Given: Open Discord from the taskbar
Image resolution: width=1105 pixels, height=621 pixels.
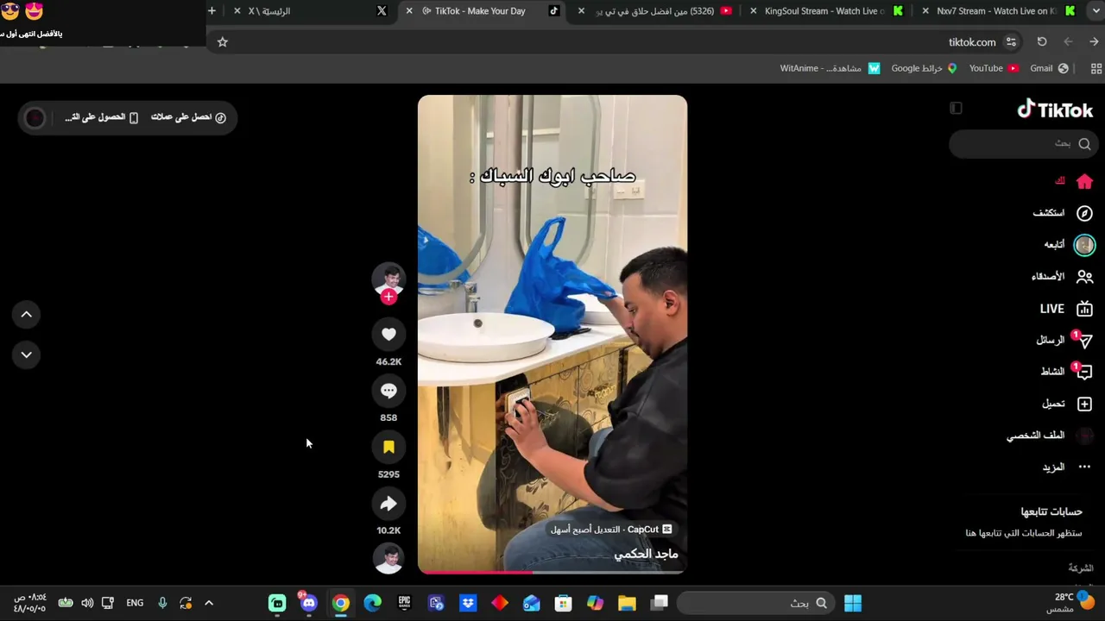Looking at the screenshot, I should (309, 603).
